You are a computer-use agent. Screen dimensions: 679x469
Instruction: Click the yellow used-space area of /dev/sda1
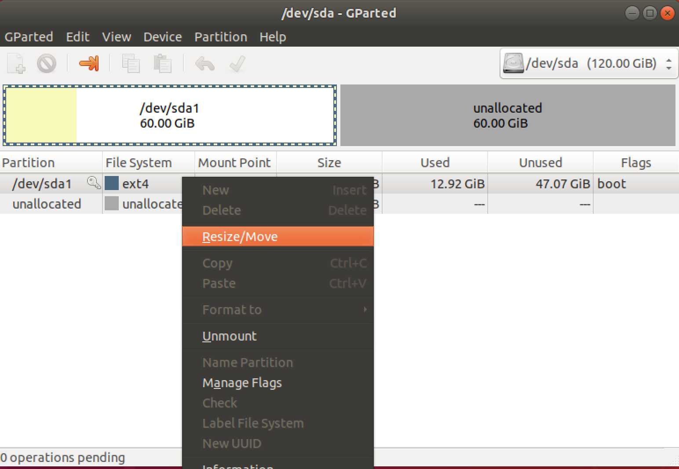[x=41, y=115]
